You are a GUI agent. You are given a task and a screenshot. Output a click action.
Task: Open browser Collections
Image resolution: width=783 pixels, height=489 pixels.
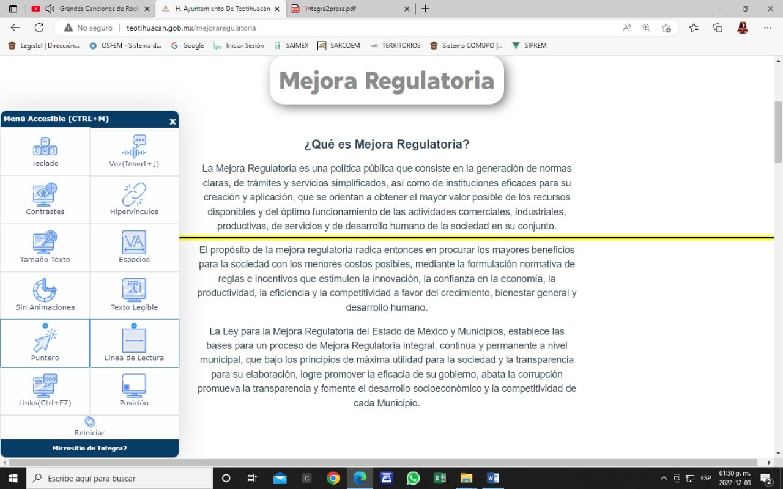[x=718, y=28]
